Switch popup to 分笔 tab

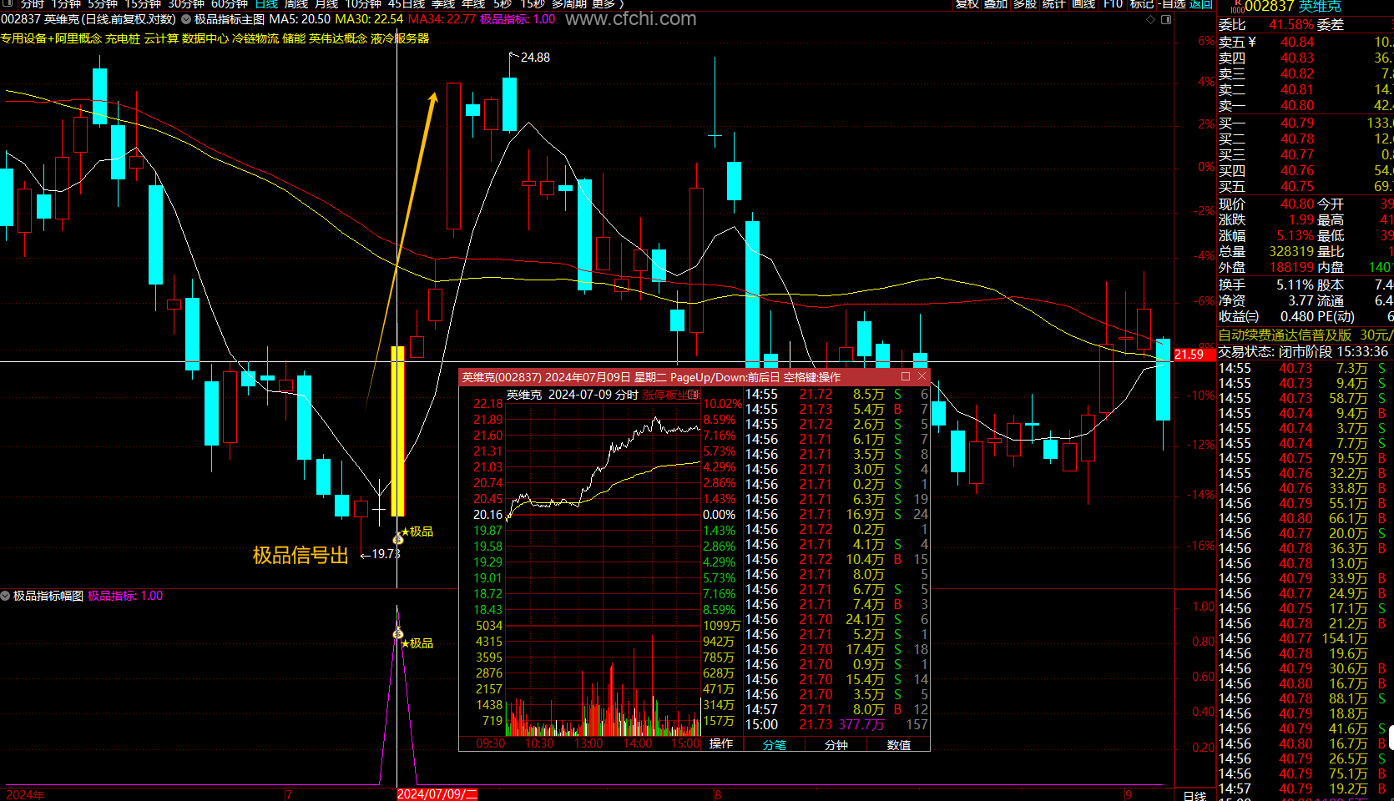(x=774, y=745)
